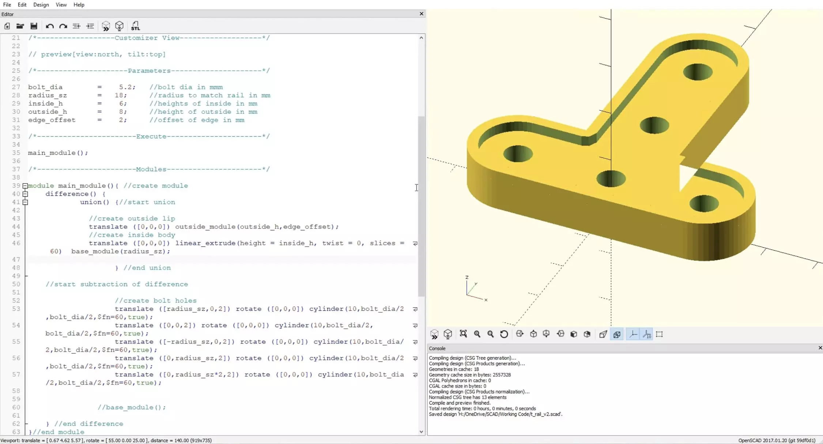Click the '//create outside lip' comment
Image resolution: width=823 pixels, height=444 pixels.
132,219
